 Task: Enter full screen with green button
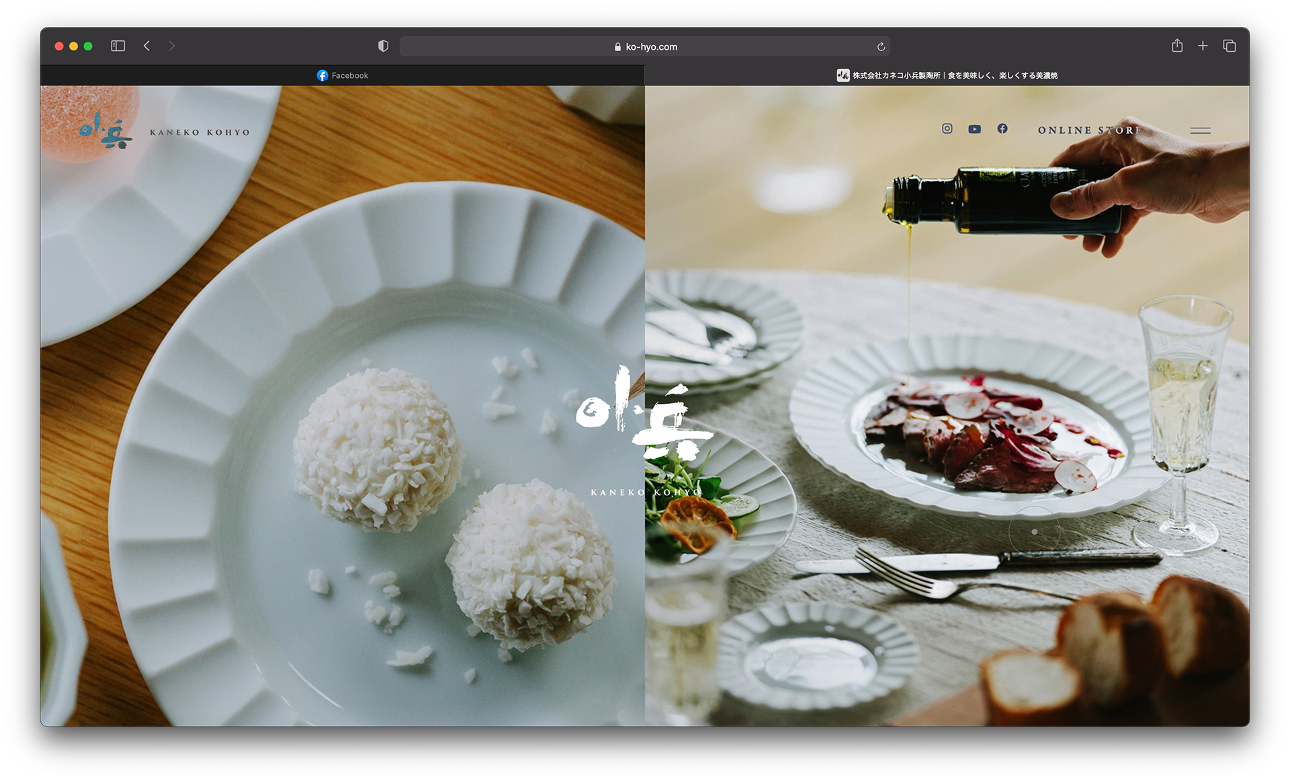point(88,46)
